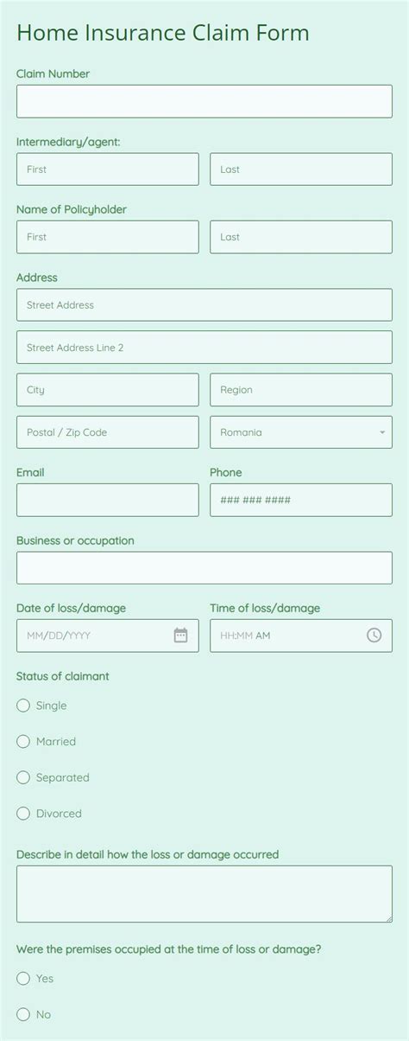
Task: Expand the Romania country dropdown
Action: click(x=301, y=432)
